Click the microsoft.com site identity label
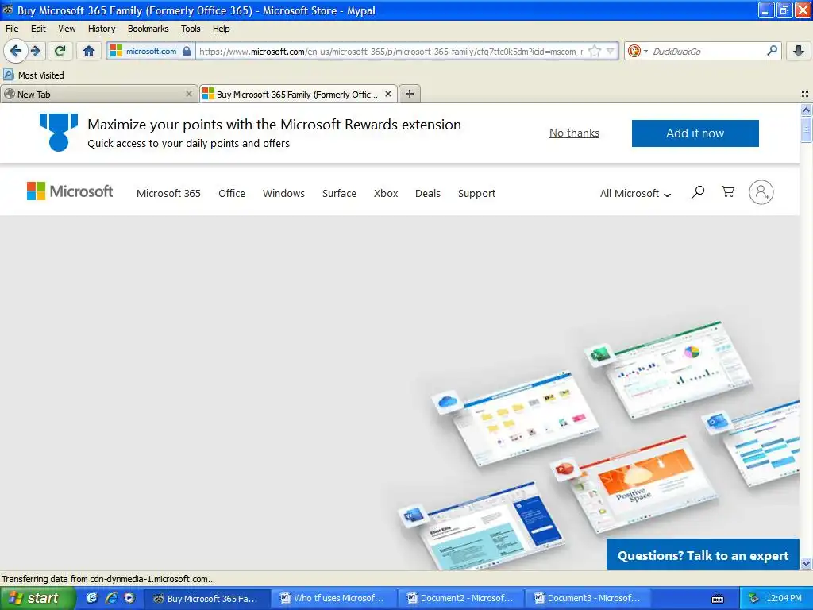The height and width of the screenshot is (610, 813). (151, 51)
